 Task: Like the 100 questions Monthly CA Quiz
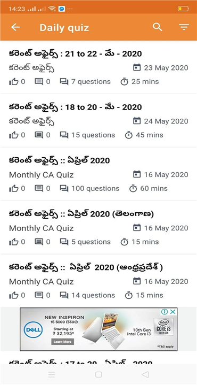click(14, 189)
